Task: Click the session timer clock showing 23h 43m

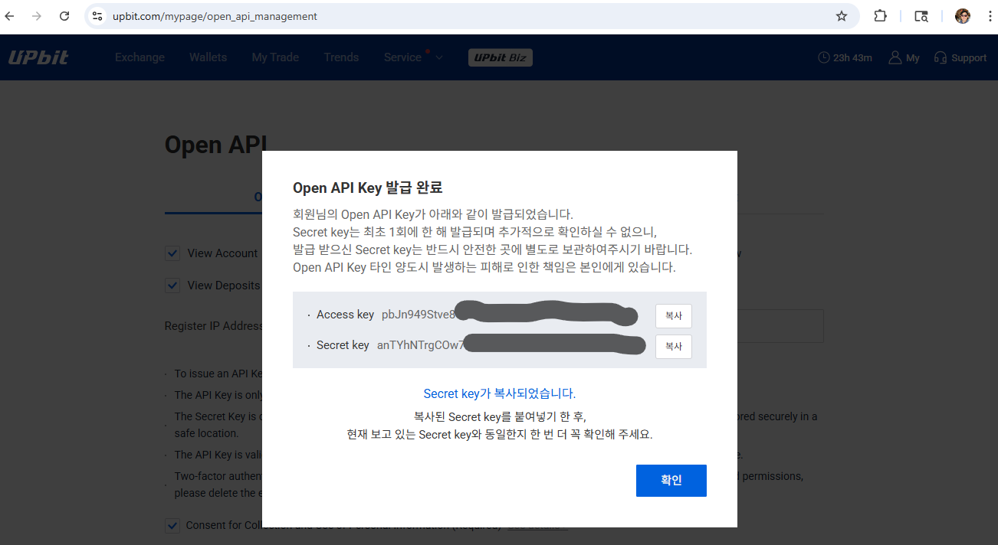Action: [845, 57]
